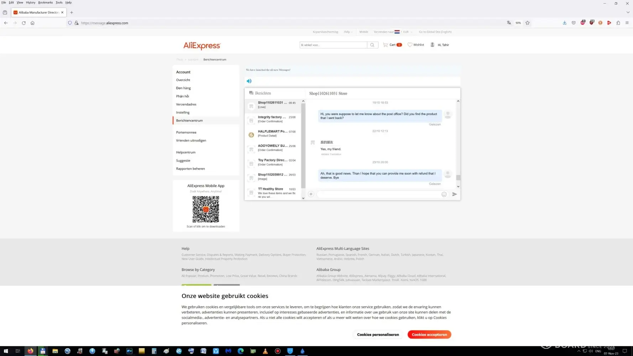Show hidden system tray icons

click(579, 351)
